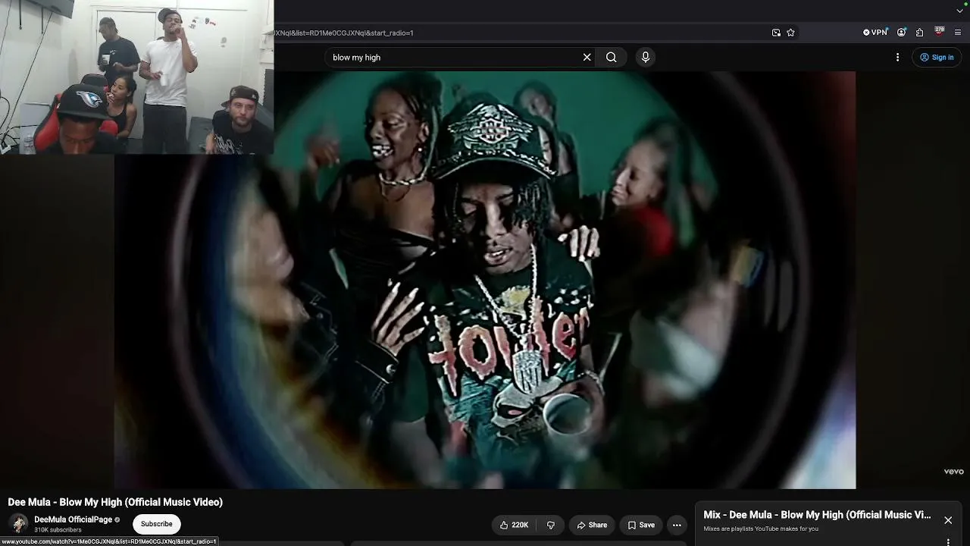The image size is (970, 546).
Task: Sign in to YouTube
Action: (x=937, y=57)
